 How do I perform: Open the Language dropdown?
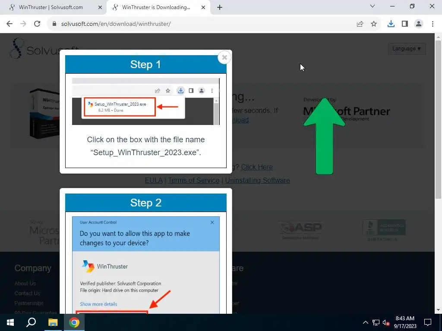click(407, 49)
